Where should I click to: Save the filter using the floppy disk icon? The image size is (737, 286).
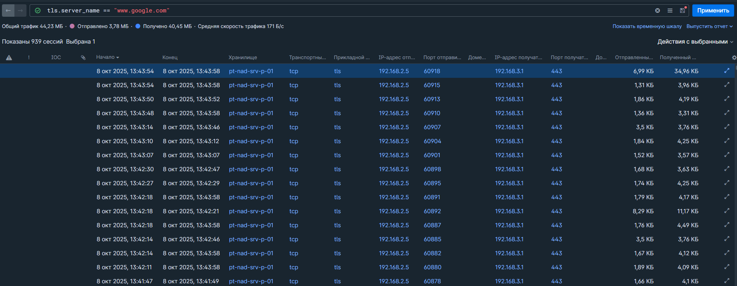682,11
